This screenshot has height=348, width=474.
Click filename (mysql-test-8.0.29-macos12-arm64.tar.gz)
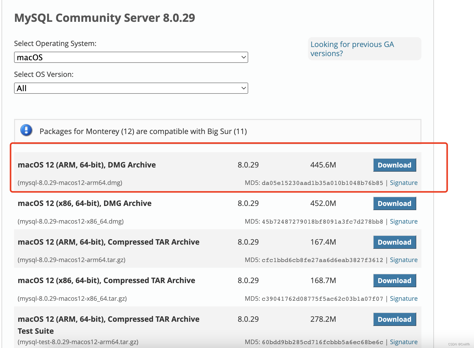coord(78,342)
